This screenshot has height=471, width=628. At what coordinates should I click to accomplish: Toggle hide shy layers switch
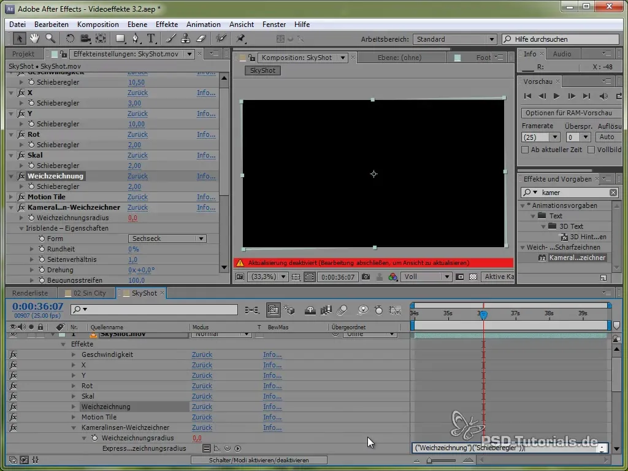[310, 310]
